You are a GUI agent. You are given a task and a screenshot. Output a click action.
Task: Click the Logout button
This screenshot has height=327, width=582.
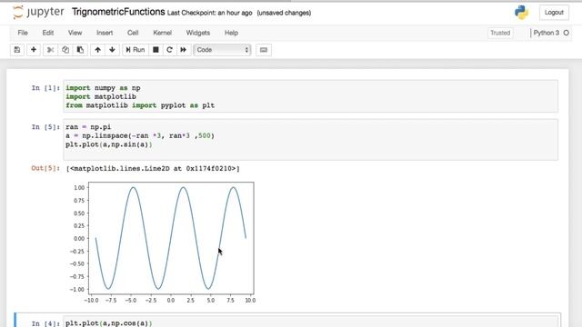point(554,12)
